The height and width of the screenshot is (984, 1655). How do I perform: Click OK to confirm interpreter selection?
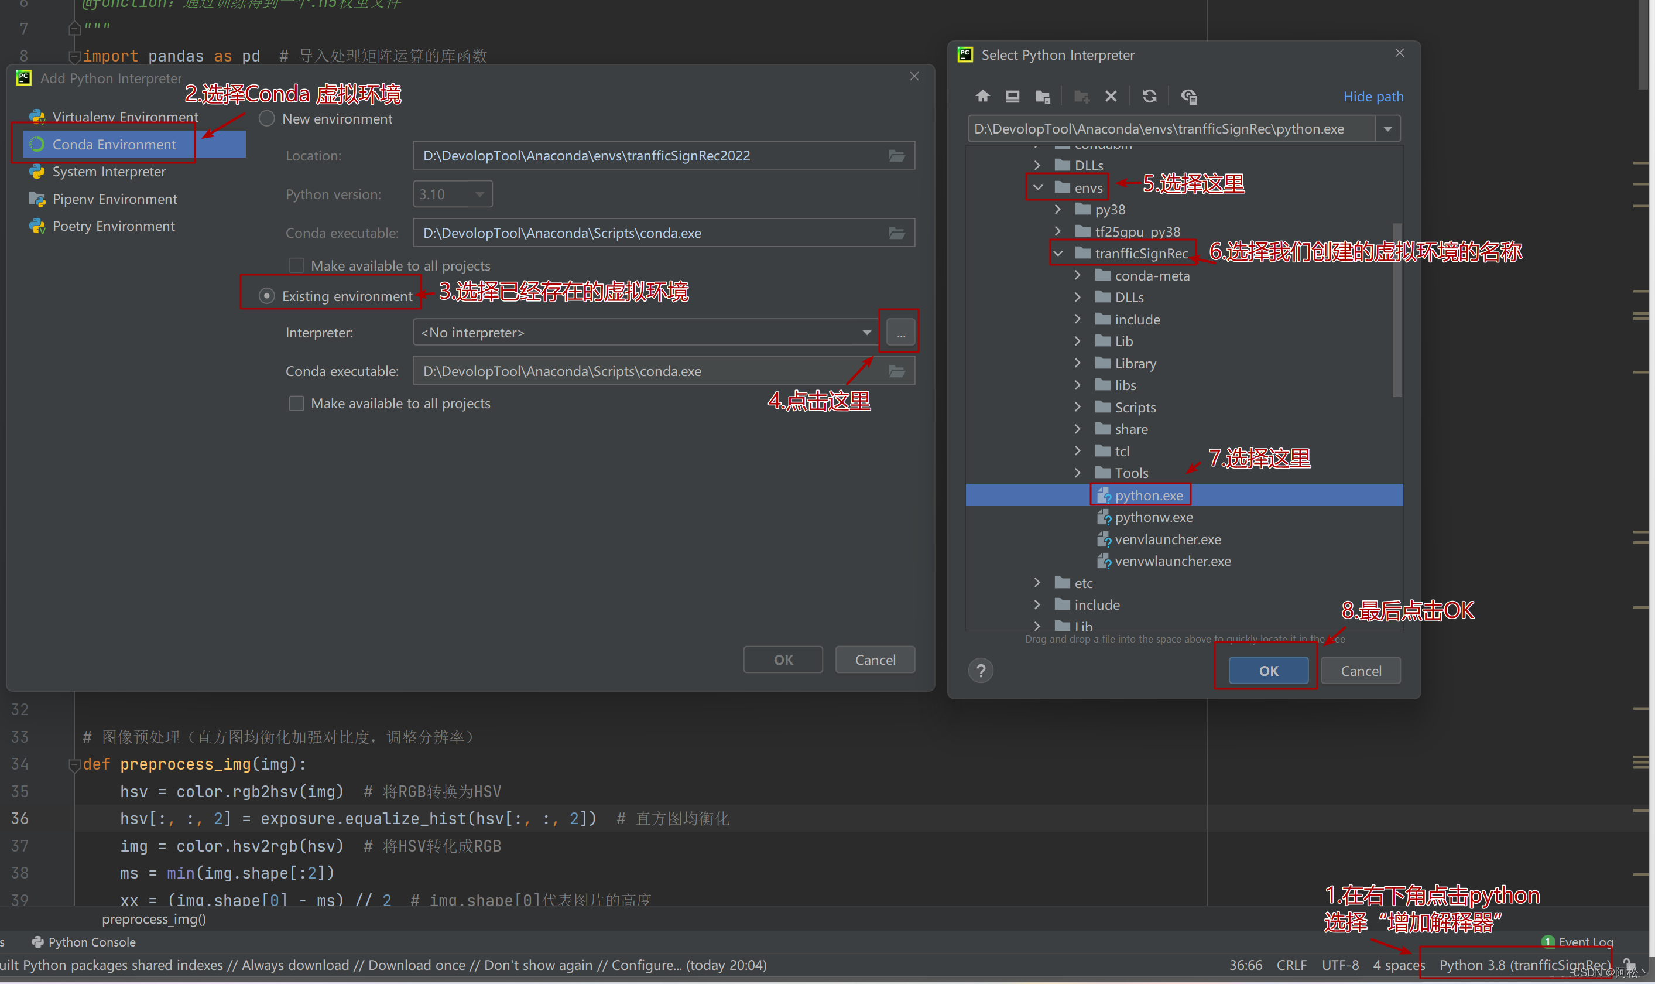(1267, 670)
